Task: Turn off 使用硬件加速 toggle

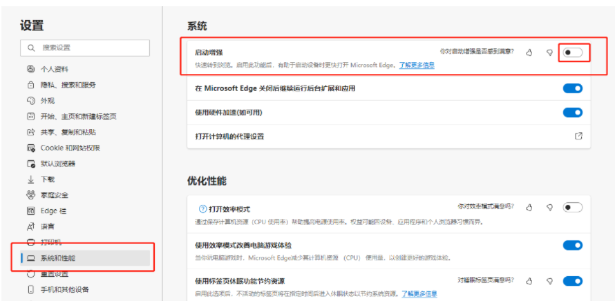Action: coord(572,113)
